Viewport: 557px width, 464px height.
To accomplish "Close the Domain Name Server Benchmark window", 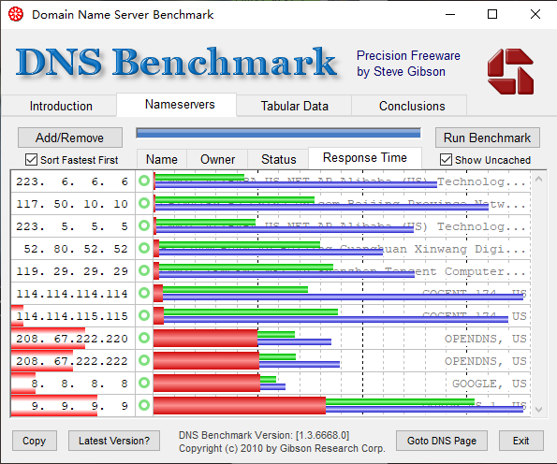I will [535, 15].
